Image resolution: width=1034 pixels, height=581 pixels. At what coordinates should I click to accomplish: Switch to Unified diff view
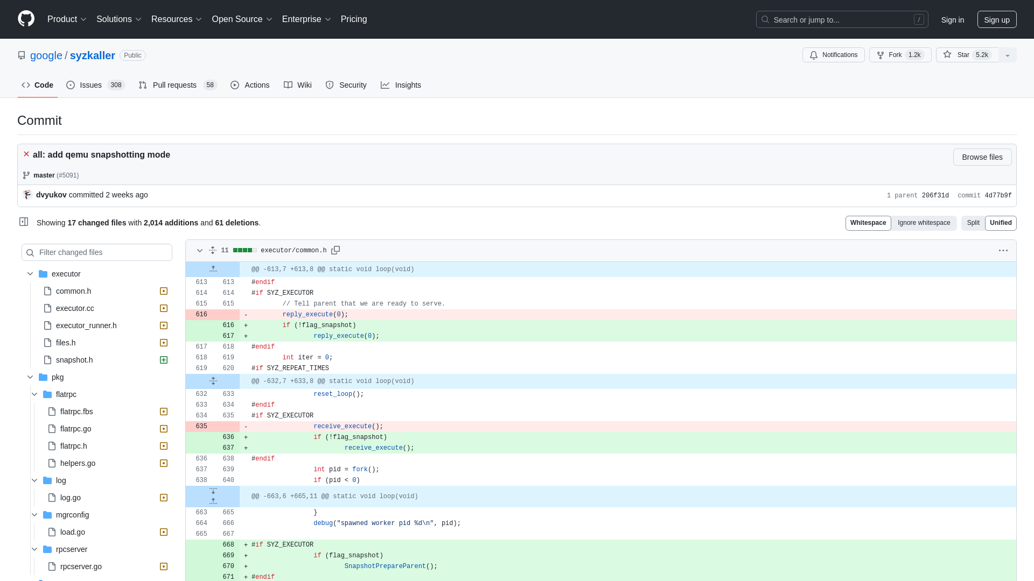(x=1001, y=223)
